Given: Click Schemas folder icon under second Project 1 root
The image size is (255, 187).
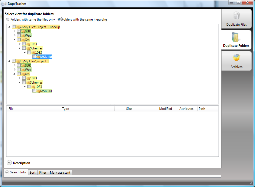Looking at the screenshot, I should 28,83.
